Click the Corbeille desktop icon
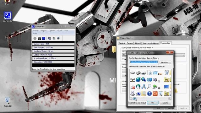This screenshot has width=201, height=113. coord(8,102)
